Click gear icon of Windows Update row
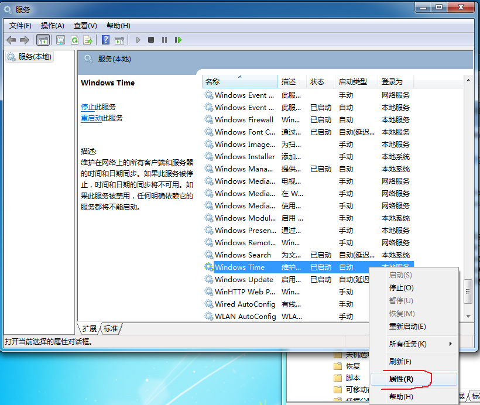The image size is (480, 405). pos(209,279)
